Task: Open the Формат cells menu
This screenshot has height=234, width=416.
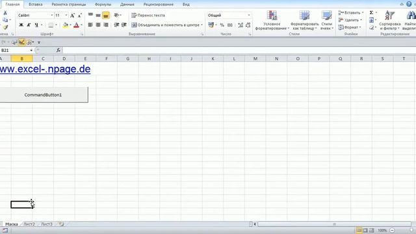Action: pos(350,27)
